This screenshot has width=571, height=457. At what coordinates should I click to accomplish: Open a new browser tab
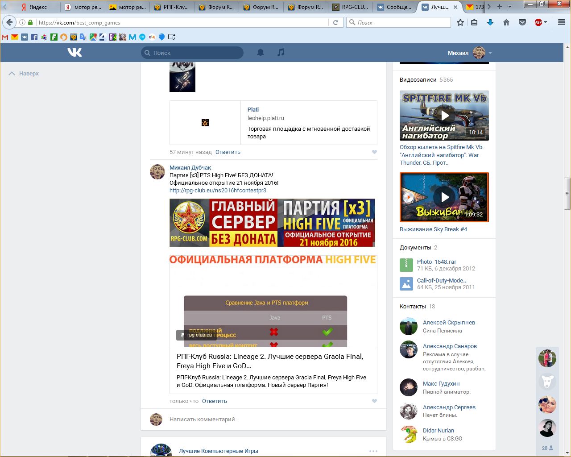500,7
